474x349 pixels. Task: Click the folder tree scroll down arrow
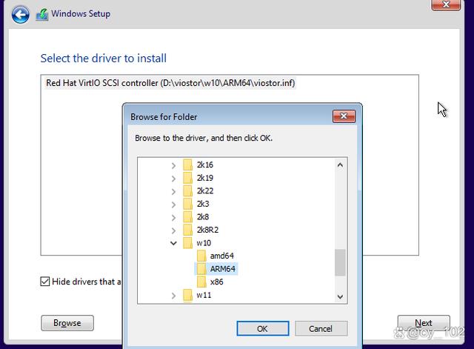tap(340, 296)
